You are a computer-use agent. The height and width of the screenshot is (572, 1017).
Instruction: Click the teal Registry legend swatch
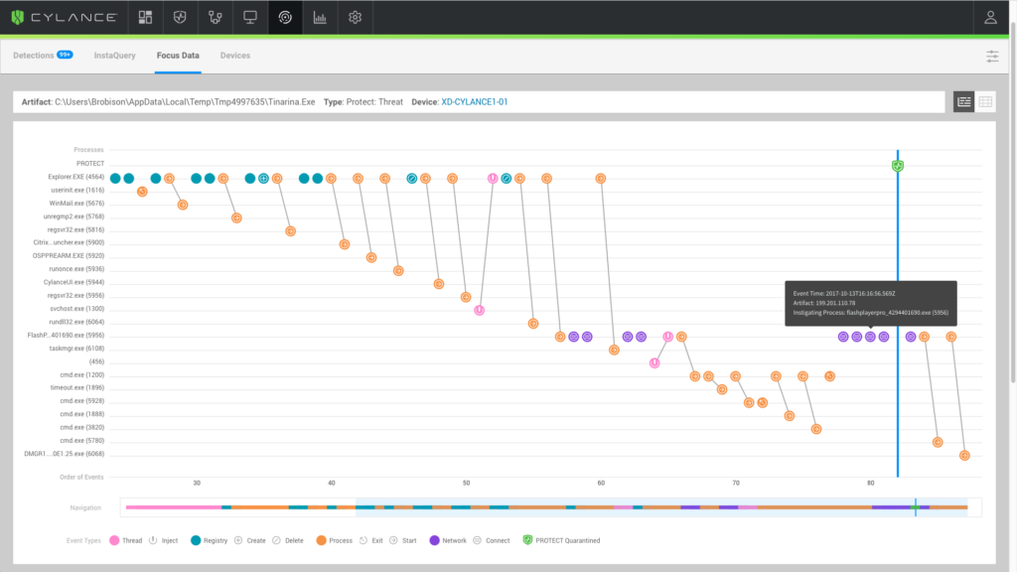[x=196, y=540]
